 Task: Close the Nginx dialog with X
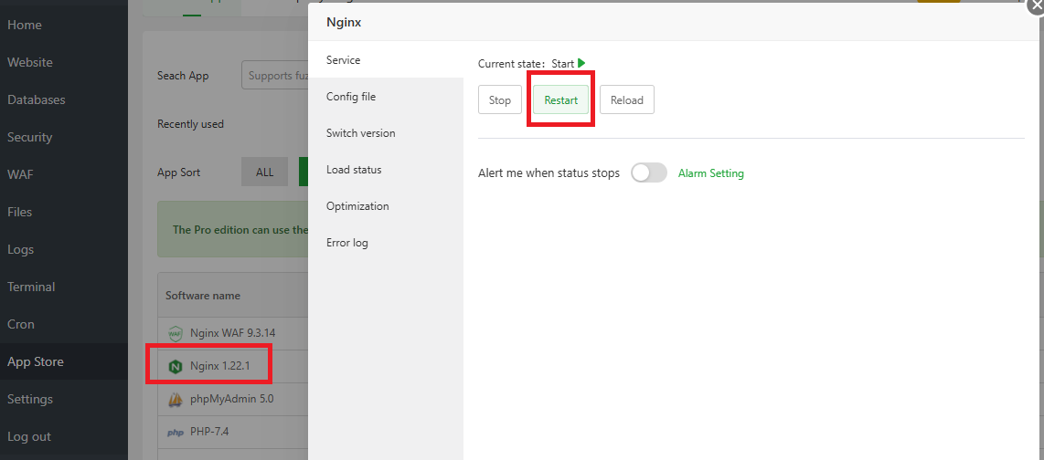coord(1036,5)
